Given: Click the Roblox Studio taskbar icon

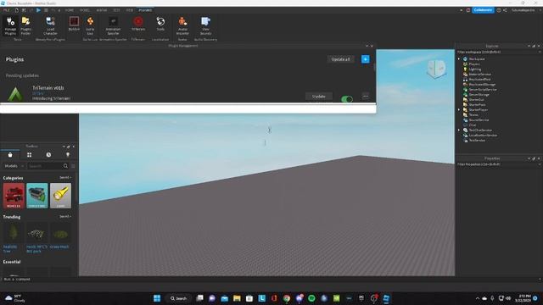Looking at the screenshot, I should pyautogui.click(x=386, y=298).
